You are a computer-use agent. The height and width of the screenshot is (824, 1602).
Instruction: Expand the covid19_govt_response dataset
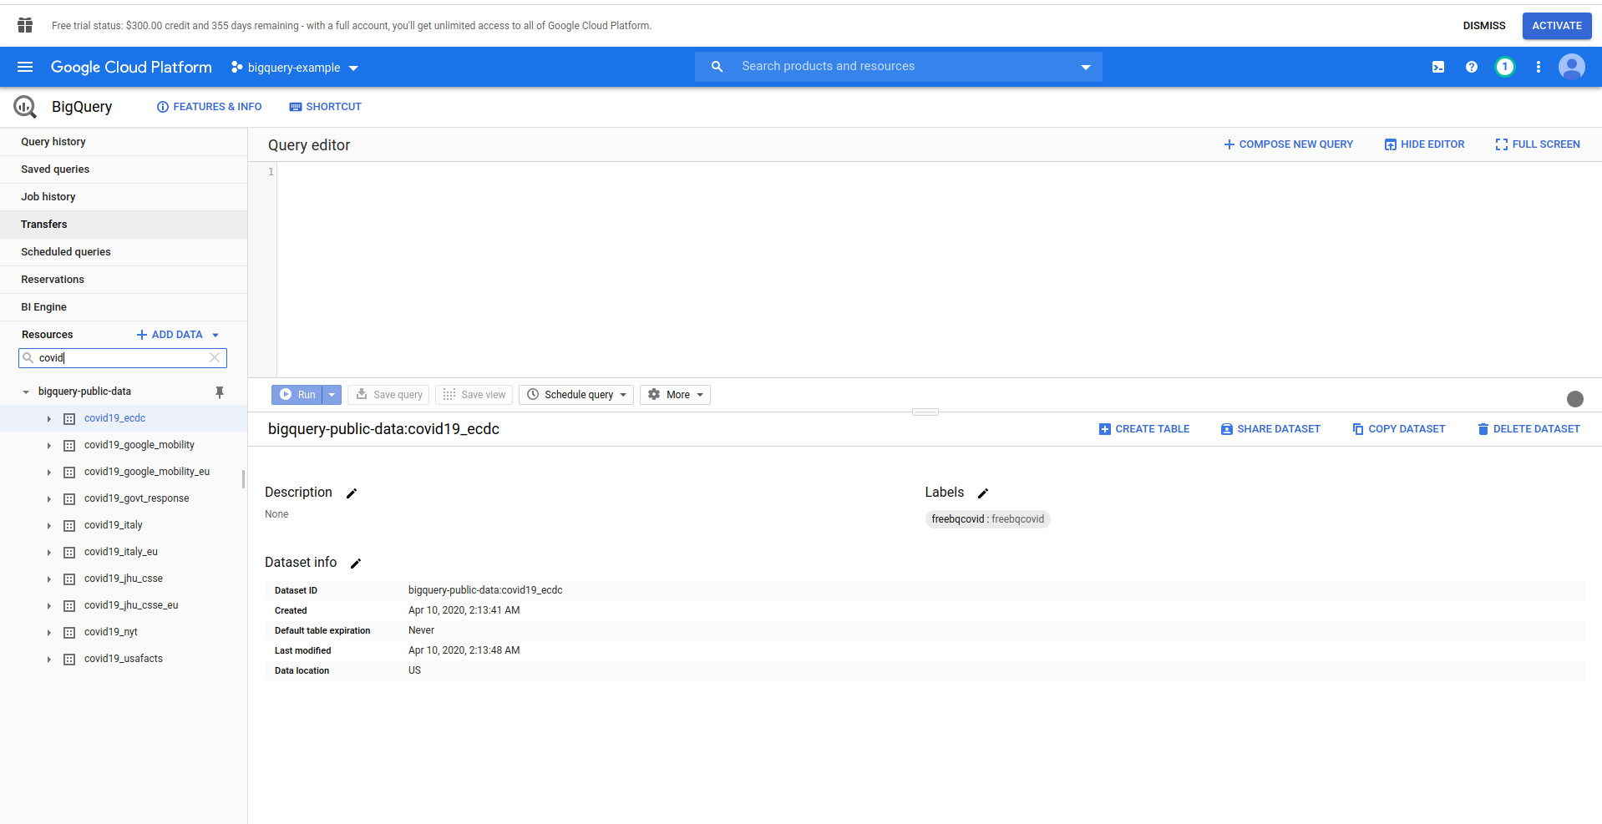pos(48,499)
